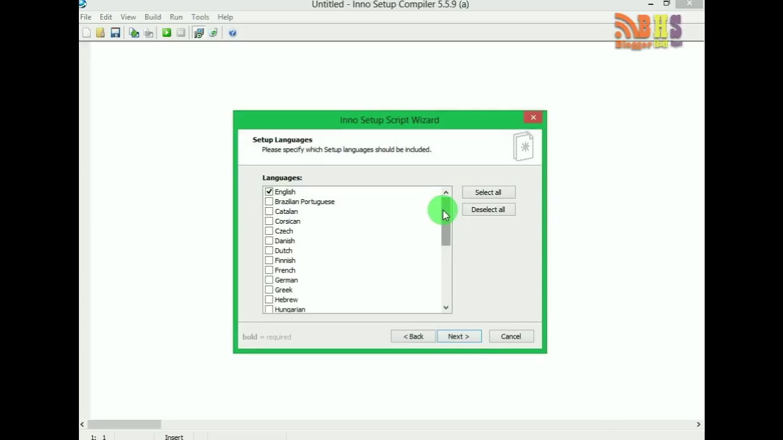Viewport: 783px width, 440px height.
Task: Open a script using the folder icon
Action: 100,33
